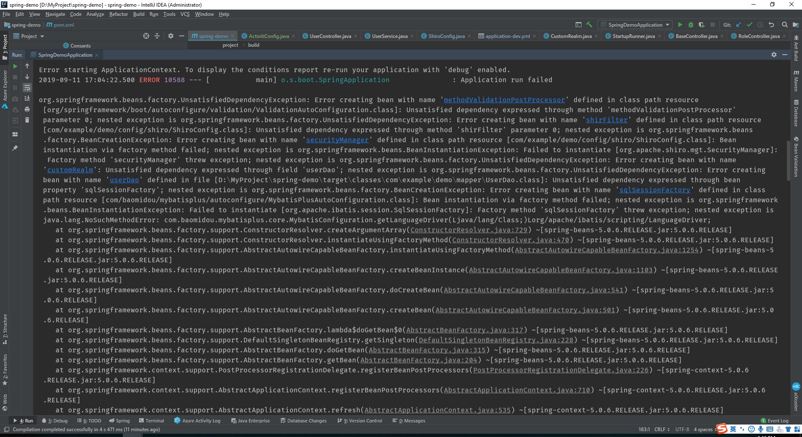Open the sqlSessionFactory link
This screenshot has height=437, width=802.
click(655, 190)
